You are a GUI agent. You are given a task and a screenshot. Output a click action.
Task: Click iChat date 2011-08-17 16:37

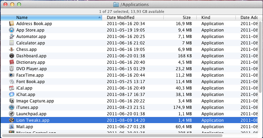[x=126, y=95]
